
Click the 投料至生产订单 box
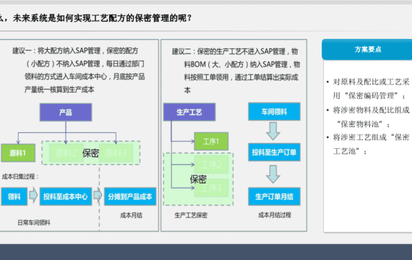click(274, 152)
